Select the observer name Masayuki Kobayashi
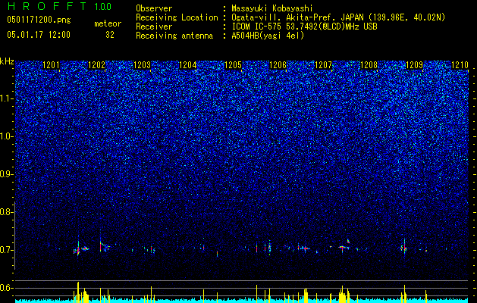 (x=272, y=8)
